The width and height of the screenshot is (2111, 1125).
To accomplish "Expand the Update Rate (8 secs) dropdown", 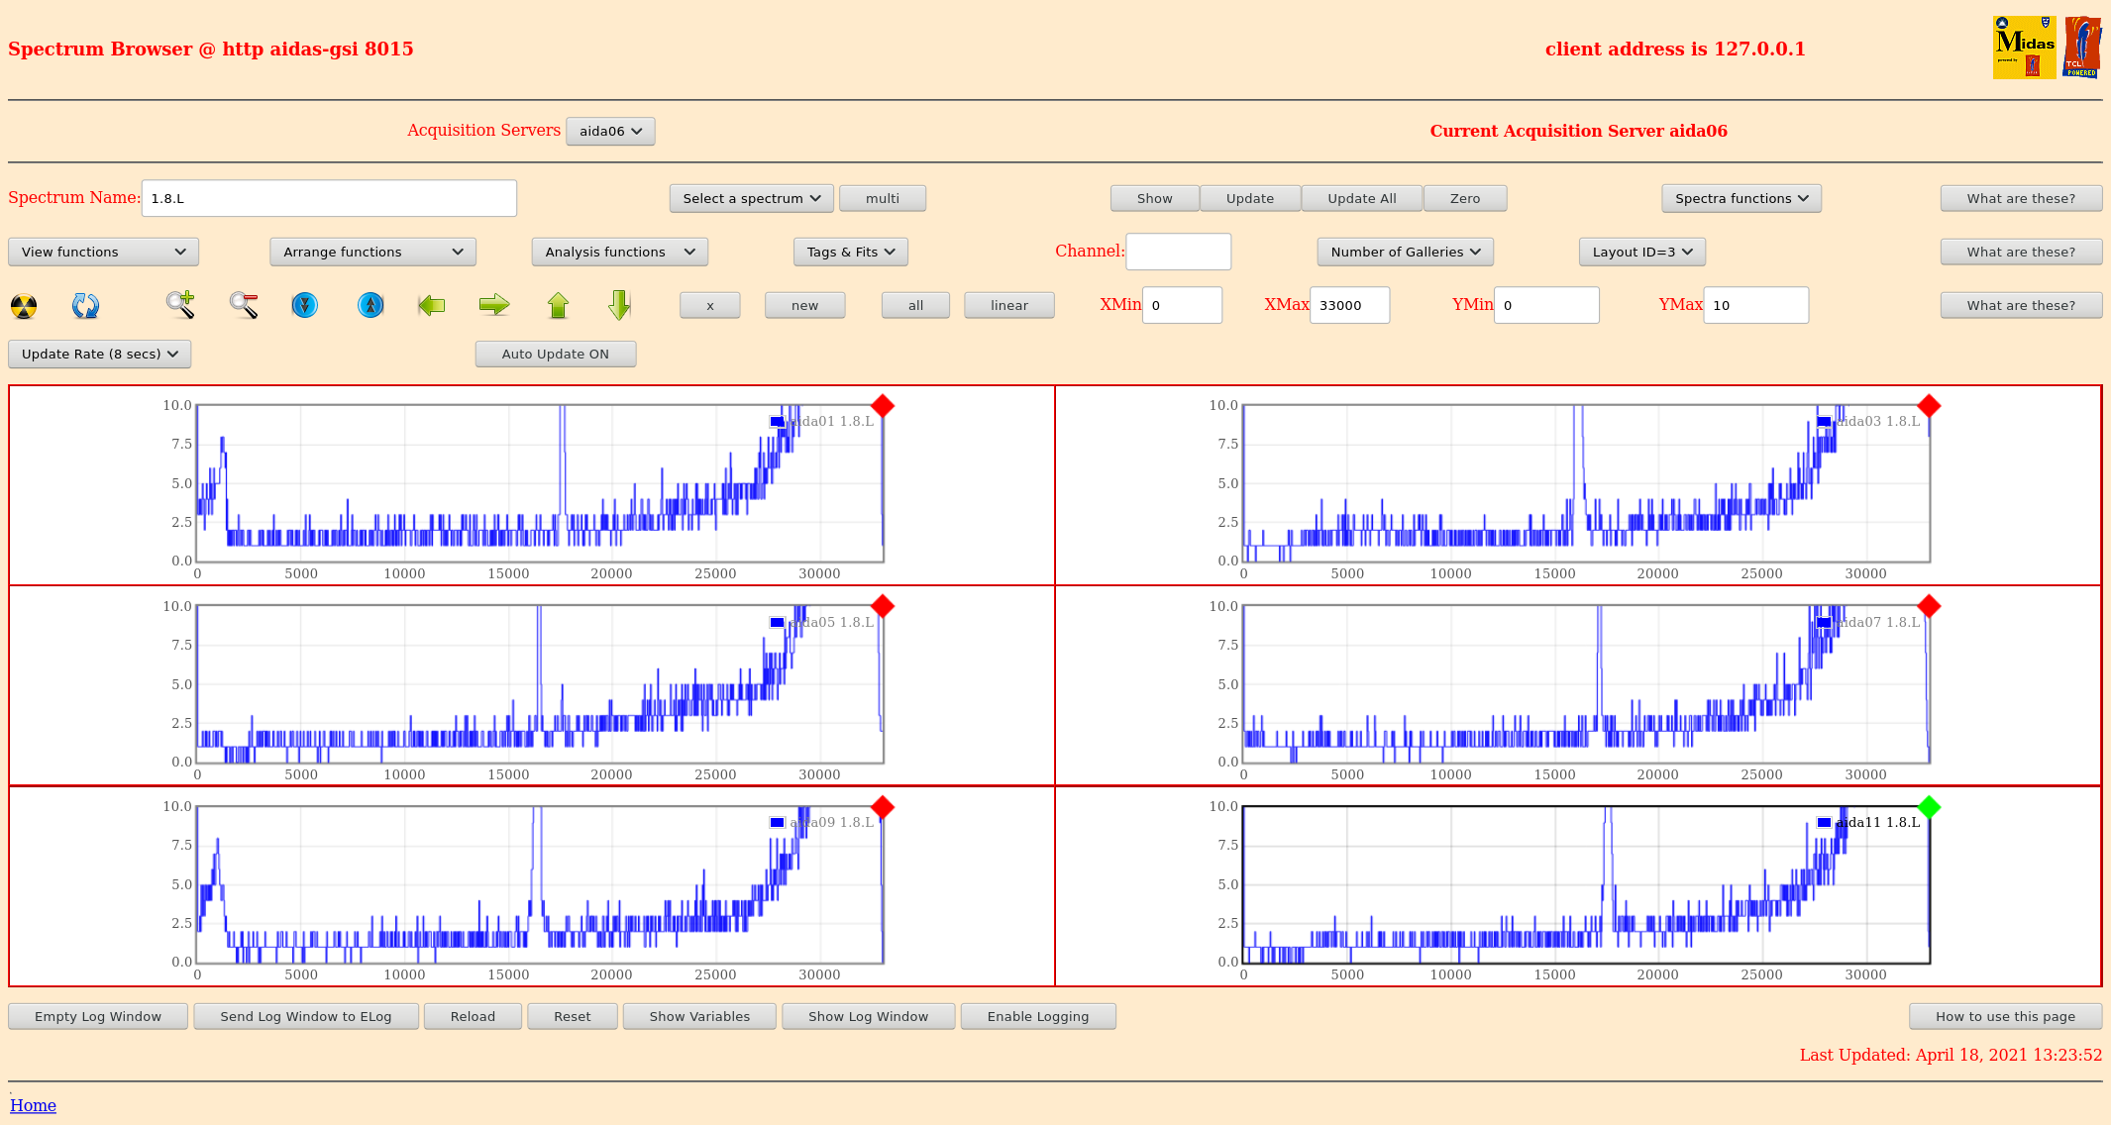I will [99, 354].
